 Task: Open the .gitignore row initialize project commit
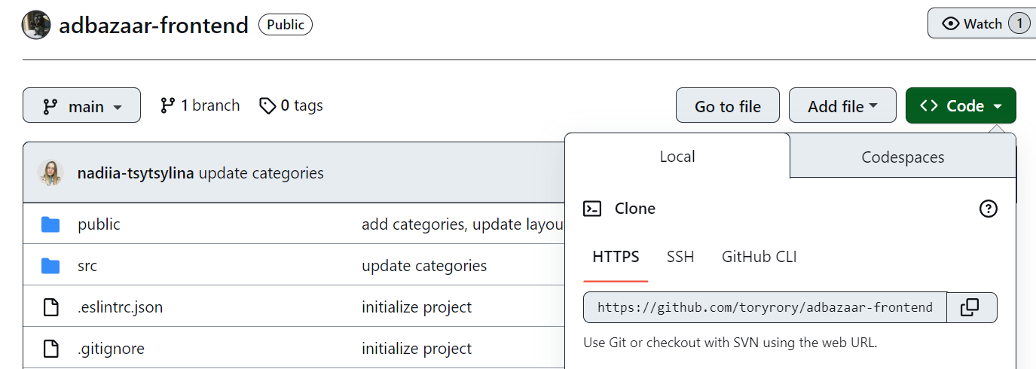coord(417,349)
